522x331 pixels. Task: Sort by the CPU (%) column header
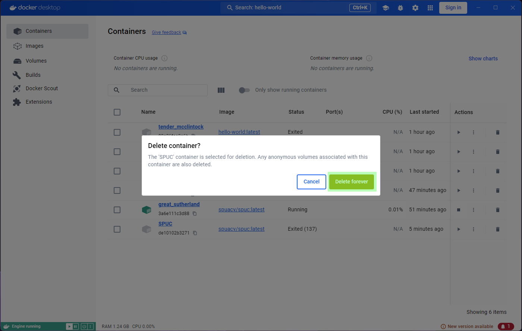coord(392,112)
